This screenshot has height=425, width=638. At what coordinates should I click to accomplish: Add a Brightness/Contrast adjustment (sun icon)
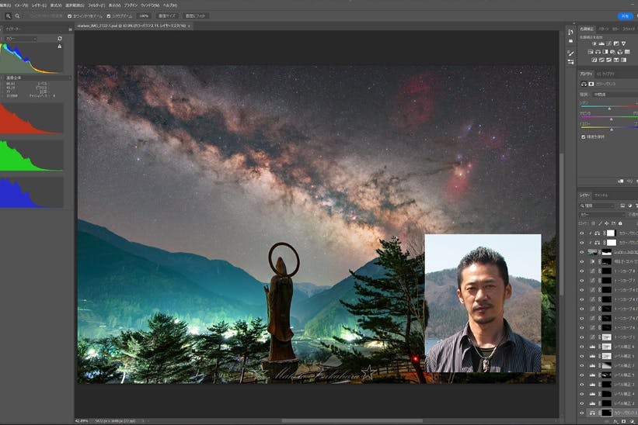[594, 43]
